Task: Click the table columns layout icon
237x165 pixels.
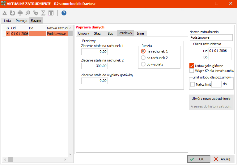Action: tap(51, 13)
